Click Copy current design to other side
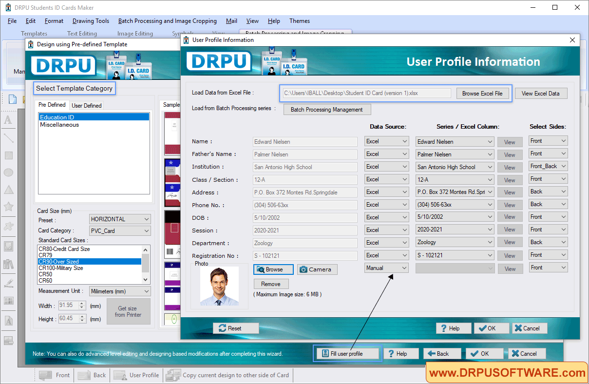589x384 pixels. point(228,375)
